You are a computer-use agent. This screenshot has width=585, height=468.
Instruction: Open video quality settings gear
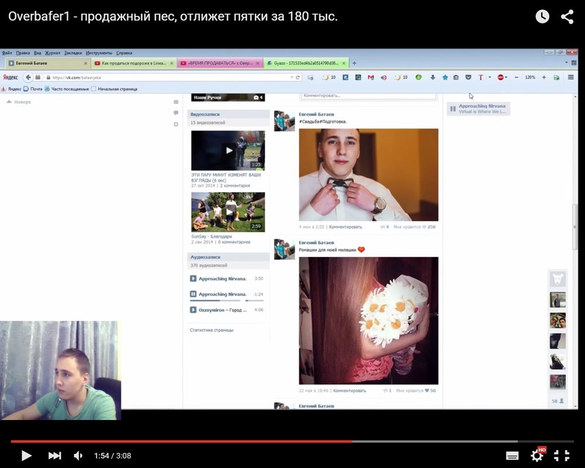(x=537, y=456)
